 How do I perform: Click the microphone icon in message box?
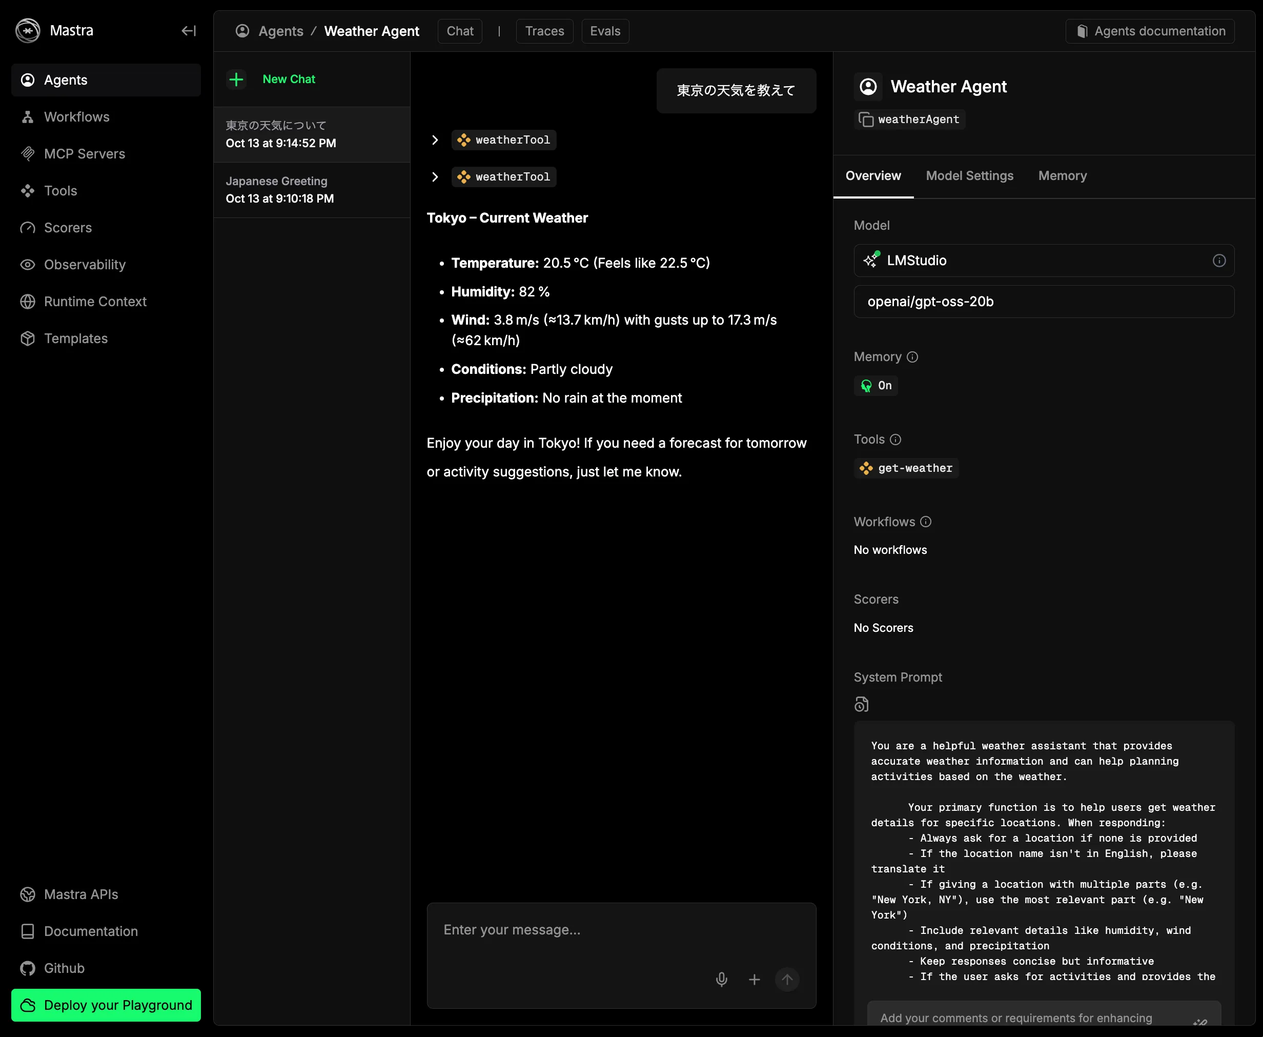point(721,980)
